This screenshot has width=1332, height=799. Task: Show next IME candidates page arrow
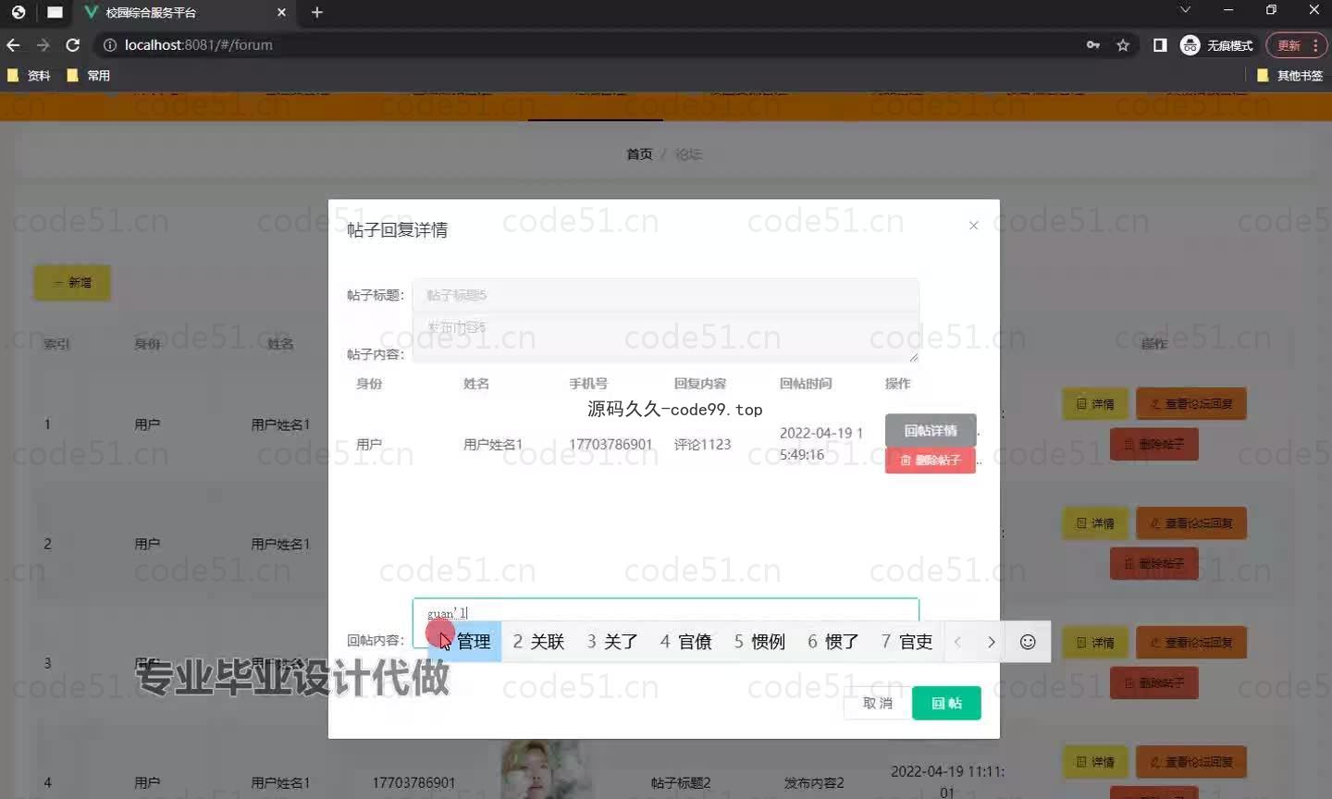tap(992, 642)
